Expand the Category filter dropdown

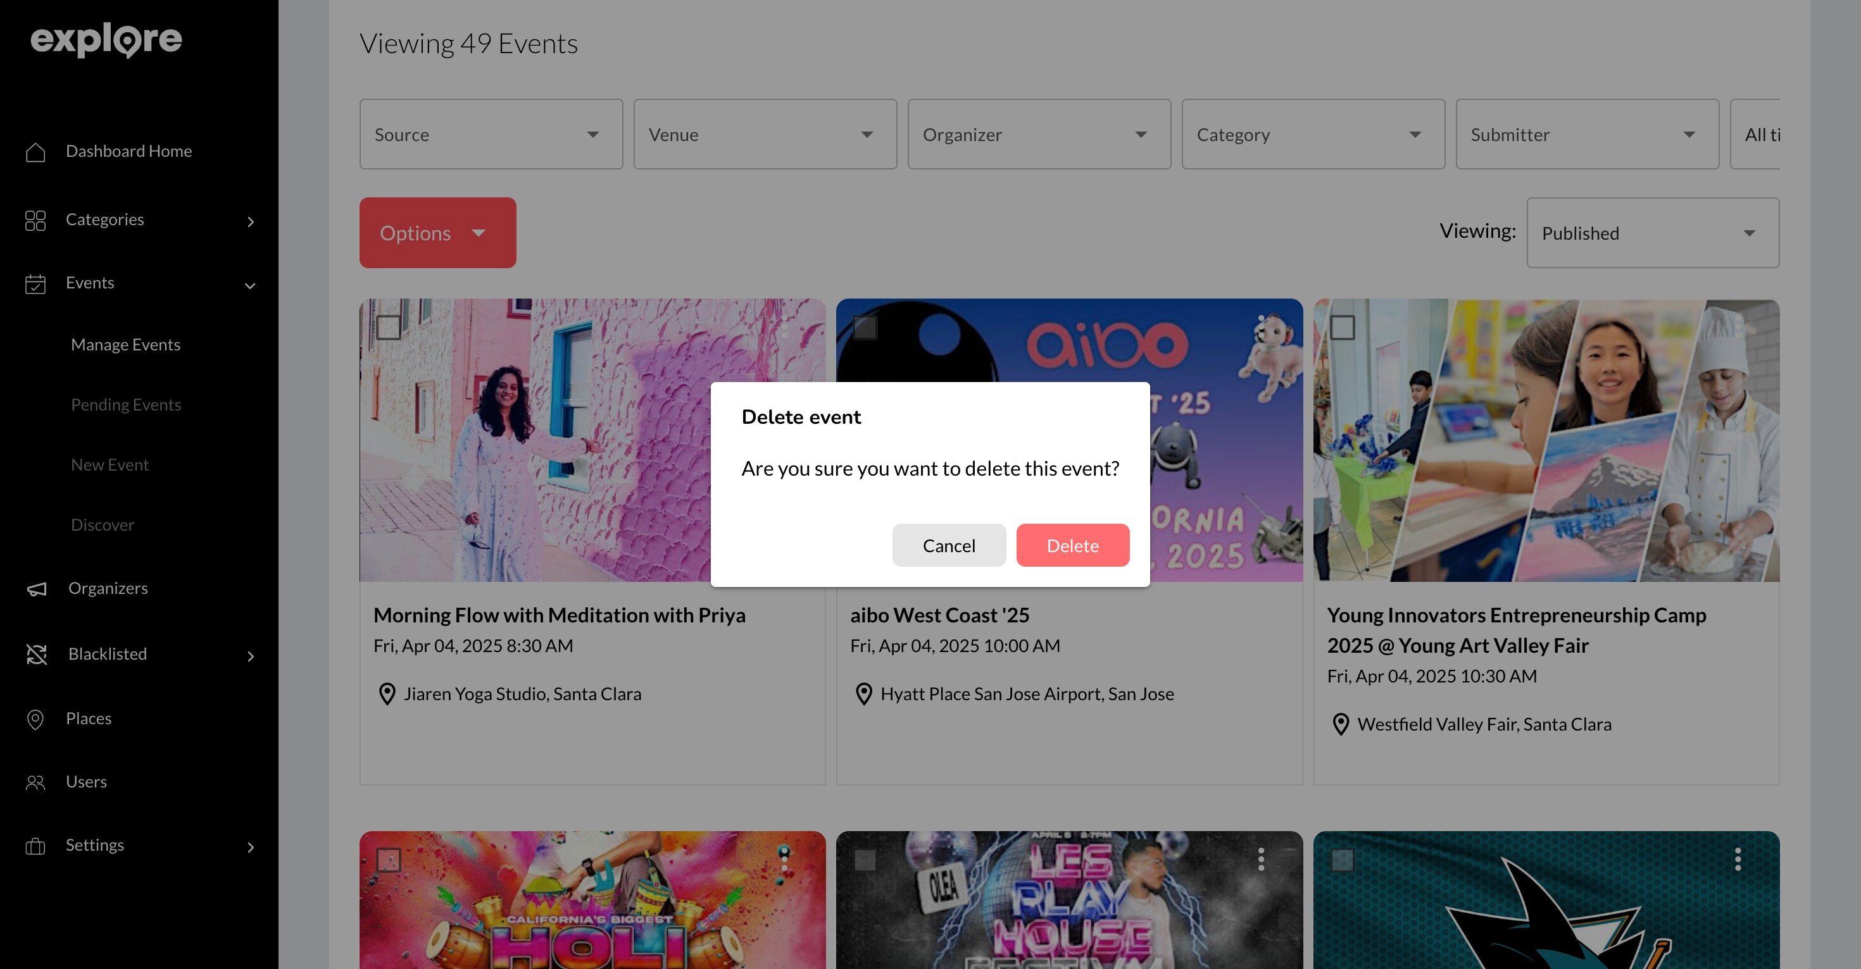coord(1313,134)
